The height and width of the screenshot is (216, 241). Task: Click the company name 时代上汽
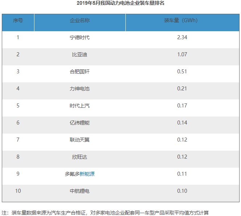point(80,106)
